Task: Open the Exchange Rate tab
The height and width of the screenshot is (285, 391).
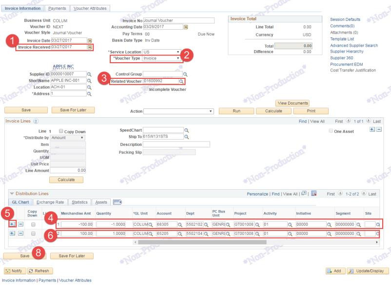Action: tap(51, 202)
